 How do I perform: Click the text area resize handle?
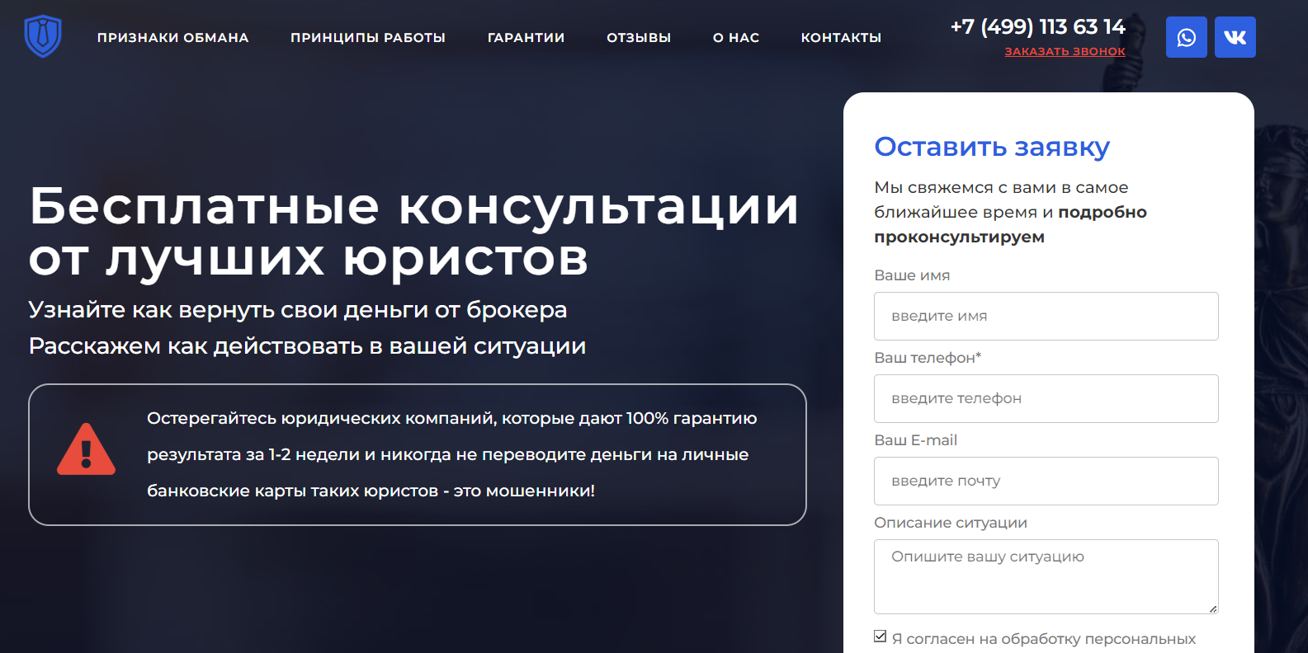click(1212, 608)
